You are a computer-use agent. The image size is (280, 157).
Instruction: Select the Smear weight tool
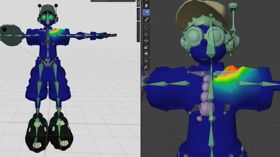pos(146,6)
